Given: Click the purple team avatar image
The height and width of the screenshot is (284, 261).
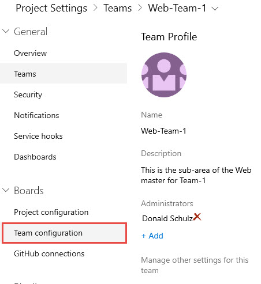Looking at the screenshot, I should [164, 75].
